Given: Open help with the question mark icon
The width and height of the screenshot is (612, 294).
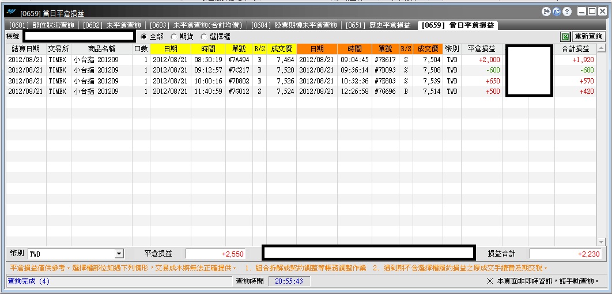Looking at the screenshot, I should pyautogui.click(x=566, y=12).
